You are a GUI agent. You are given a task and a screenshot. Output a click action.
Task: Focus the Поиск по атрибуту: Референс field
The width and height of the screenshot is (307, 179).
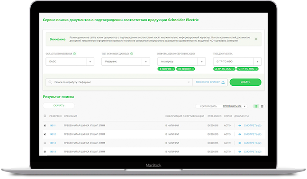[x=119, y=82]
